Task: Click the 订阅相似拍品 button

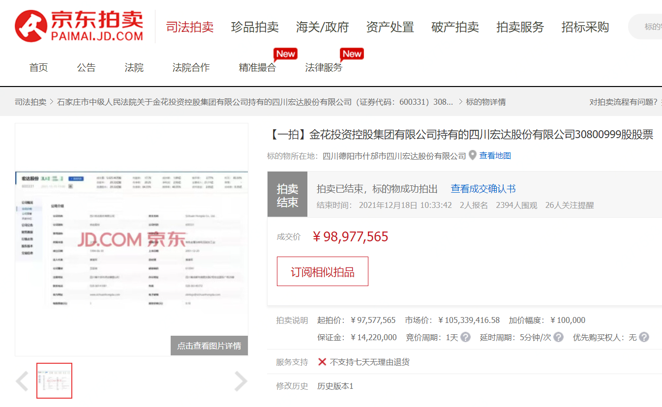Action: [x=323, y=271]
